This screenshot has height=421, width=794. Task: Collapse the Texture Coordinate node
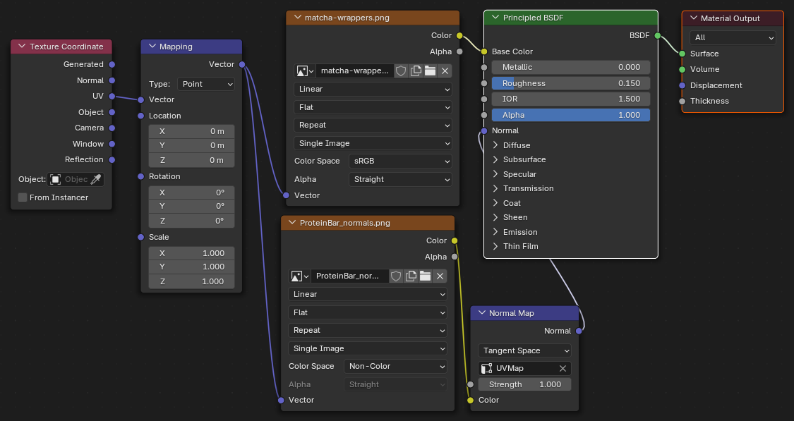tap(22, 47)
